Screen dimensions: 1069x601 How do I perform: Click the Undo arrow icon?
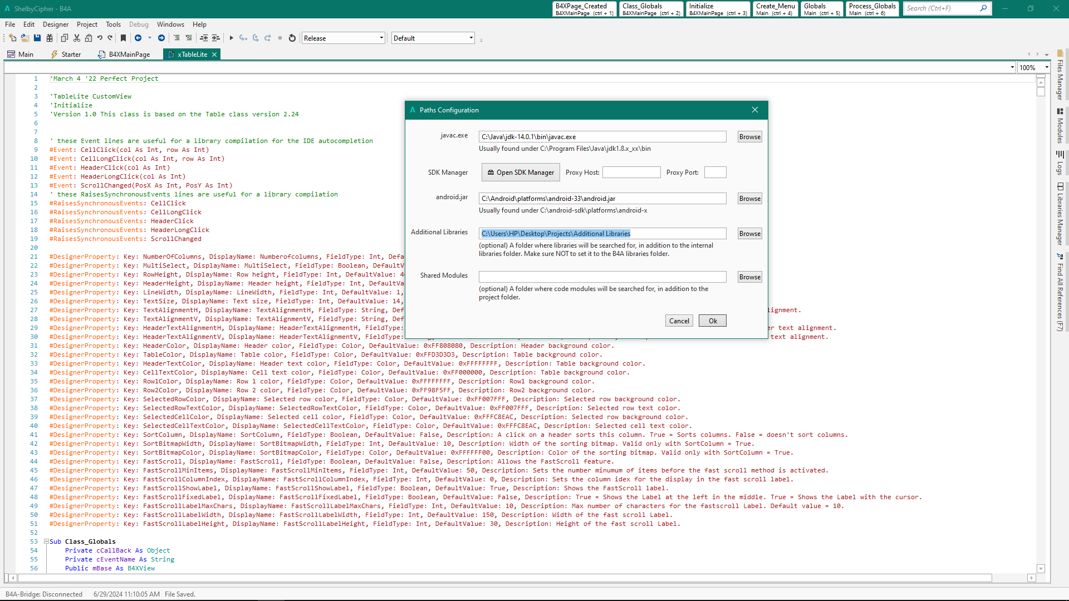click(100, 38)
